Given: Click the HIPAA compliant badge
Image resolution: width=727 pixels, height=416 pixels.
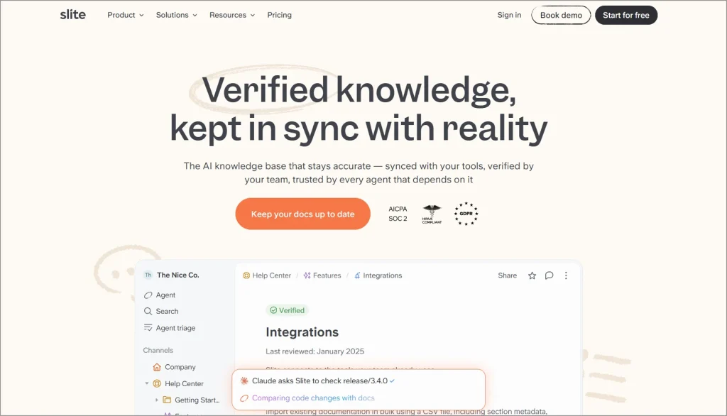Looking at the screenshot, I should point(432,214).
